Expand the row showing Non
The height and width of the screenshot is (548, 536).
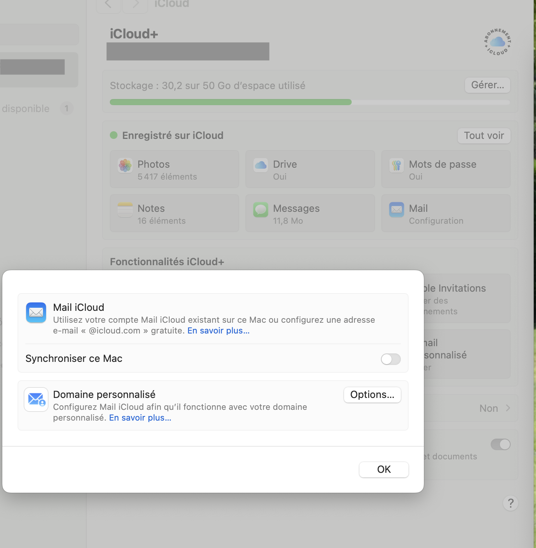coord(471,408)
